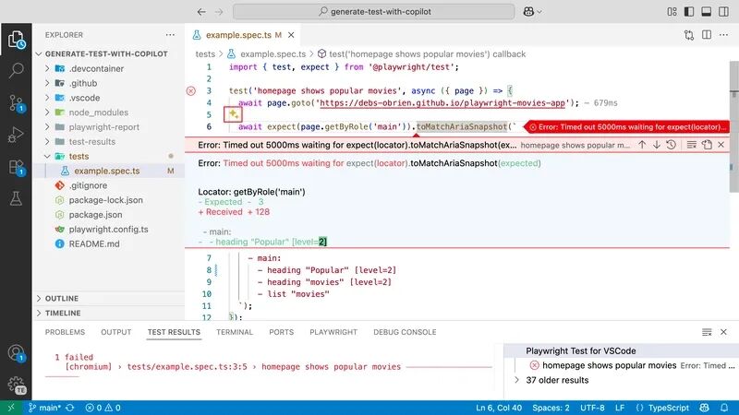Open the playwright-movies-app URL link
This screenshot has height=415, width=739.
pyautogui.click(x=442, y=103)
